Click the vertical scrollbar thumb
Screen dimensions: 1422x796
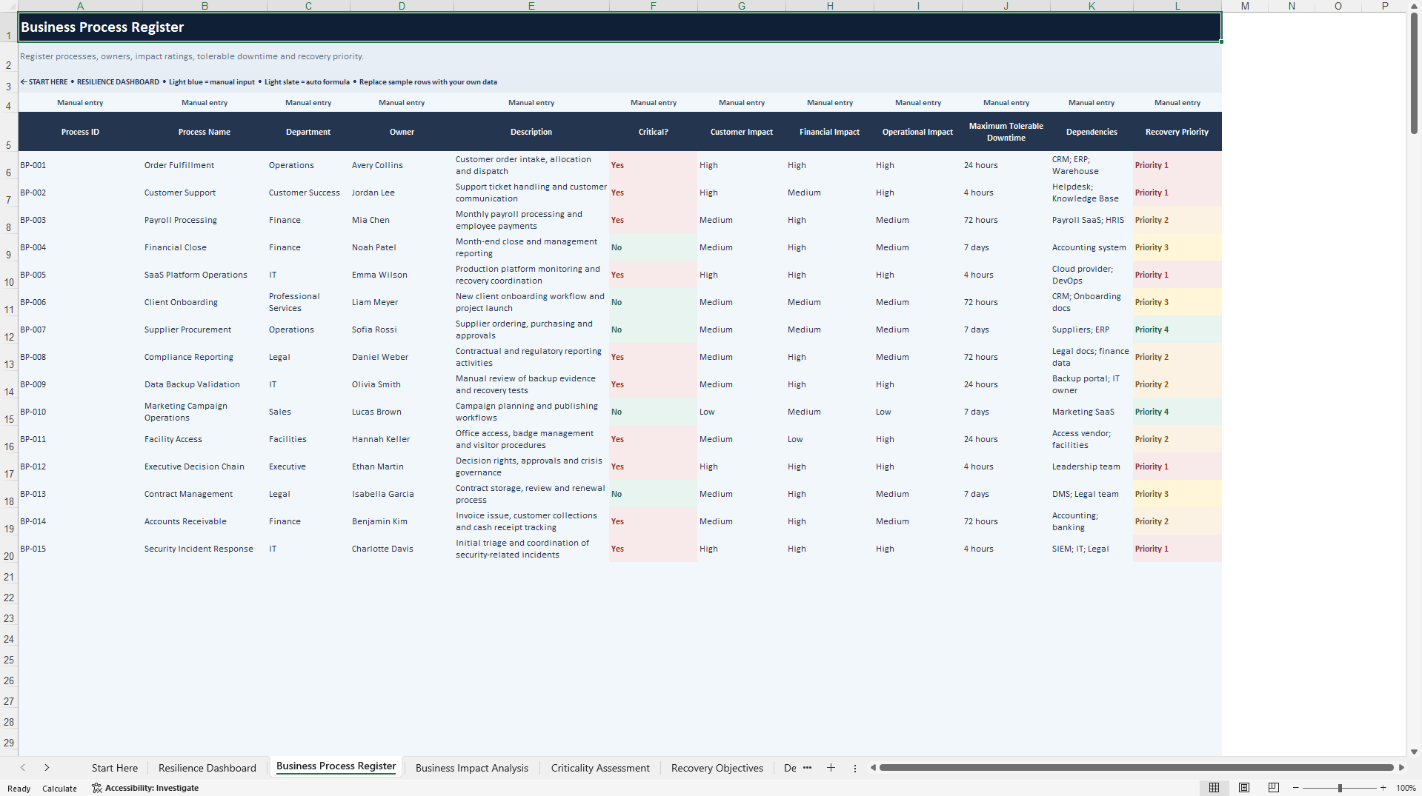tap(1414, 74)
